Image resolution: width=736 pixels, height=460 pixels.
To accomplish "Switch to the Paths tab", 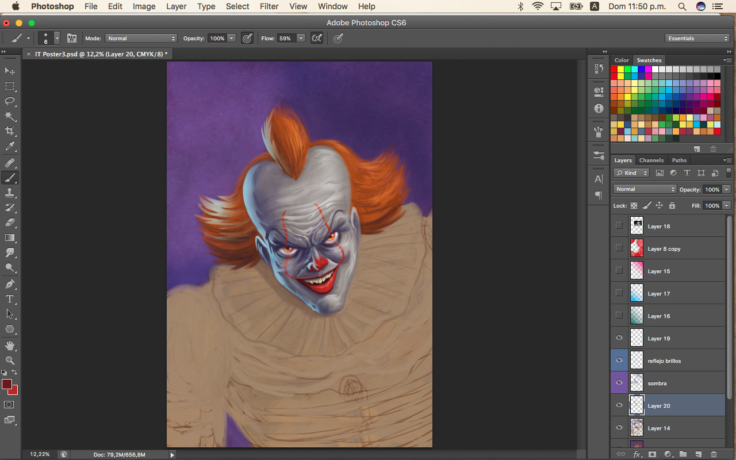I will [x=679, y=160].
